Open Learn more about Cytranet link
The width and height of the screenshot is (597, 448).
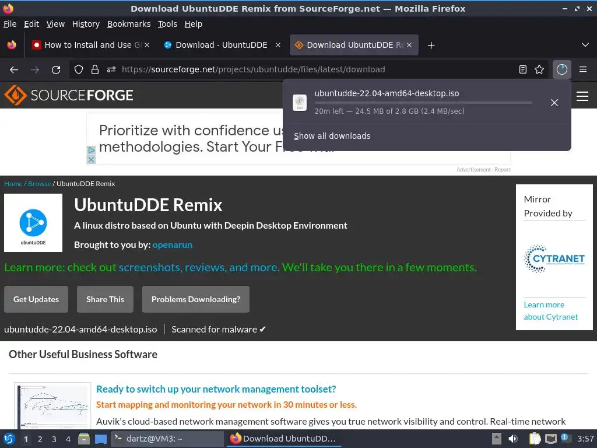point(550,311)
